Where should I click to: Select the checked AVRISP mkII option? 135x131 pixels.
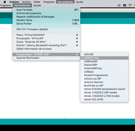[x=104, y=58]
